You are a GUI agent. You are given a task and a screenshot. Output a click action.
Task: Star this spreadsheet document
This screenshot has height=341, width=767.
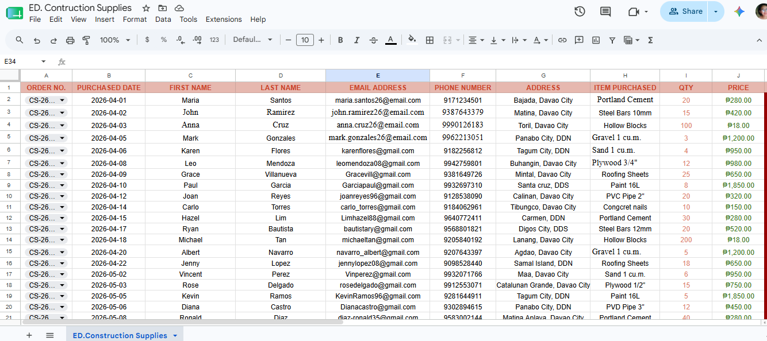[x=146, y=8]
